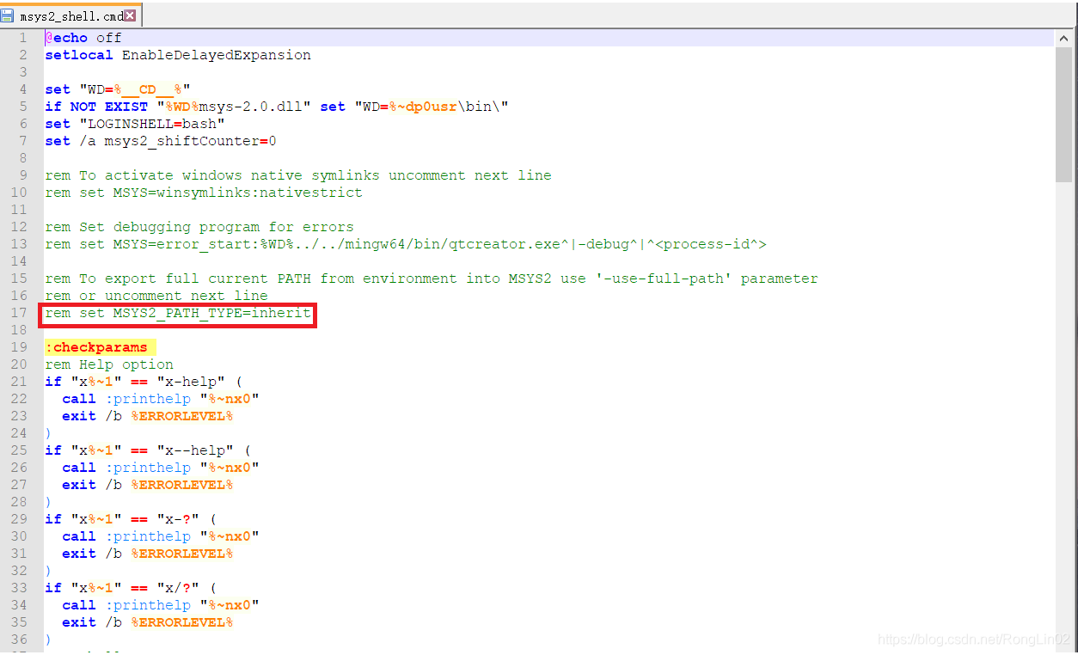The image size is (1078, 655).
Task: Click the set "LOGINSHELL=bash" line
Action: tap(135, 124)
